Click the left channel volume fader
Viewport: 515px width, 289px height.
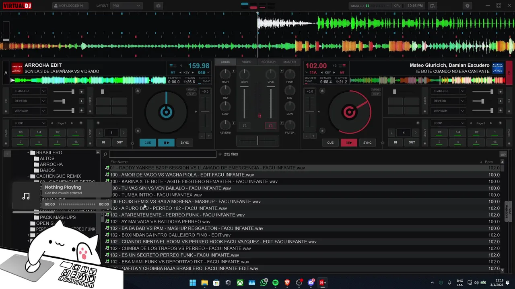pos(244,102)
